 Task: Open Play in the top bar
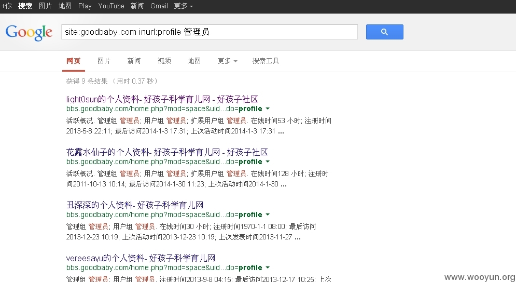click(85, 6)
